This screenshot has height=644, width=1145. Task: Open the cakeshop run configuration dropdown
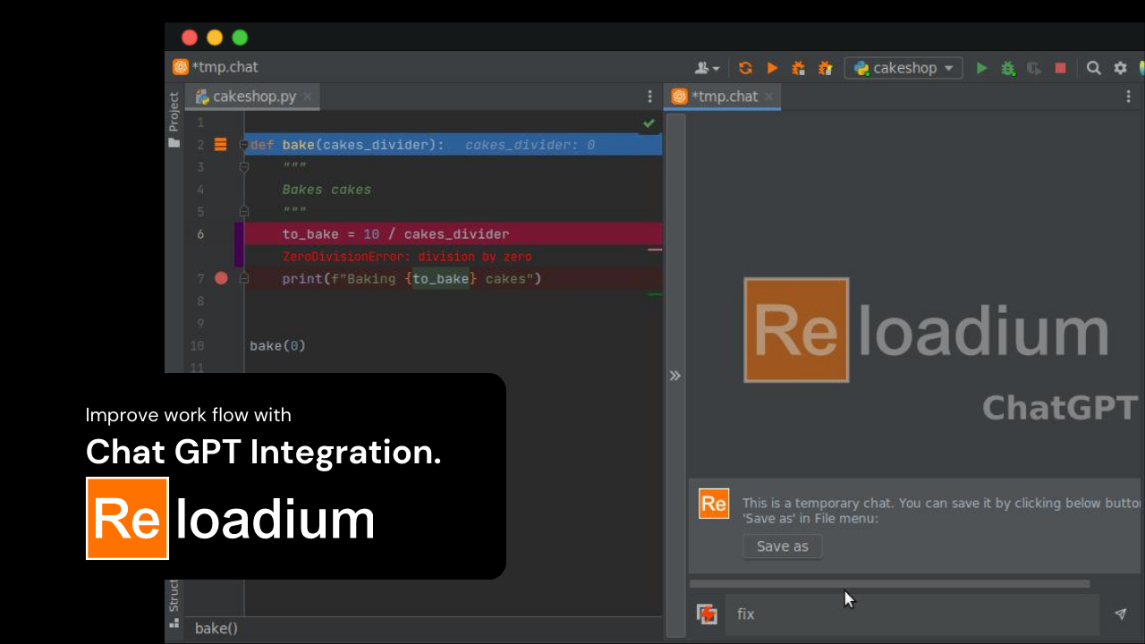903,68
